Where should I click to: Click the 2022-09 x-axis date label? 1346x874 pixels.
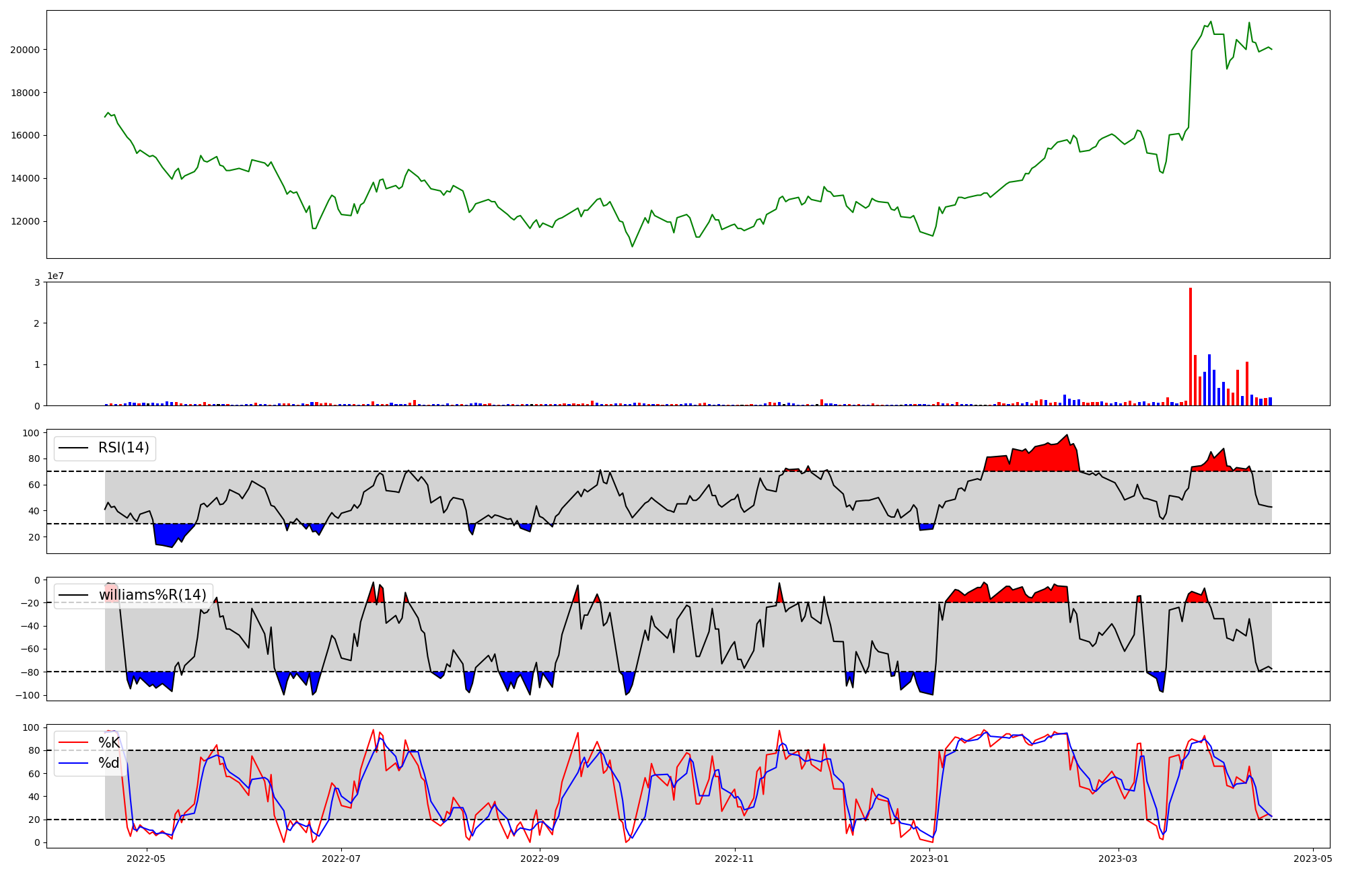pos(540,859)
